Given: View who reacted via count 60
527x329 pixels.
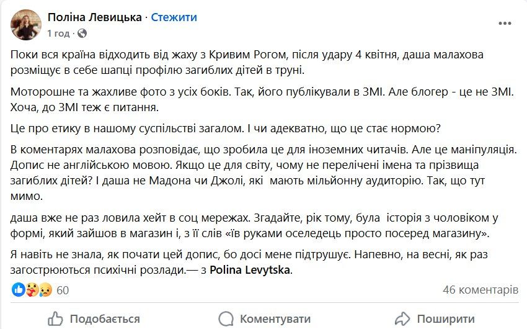Looking at the screenshot, I should coord(63,290).
